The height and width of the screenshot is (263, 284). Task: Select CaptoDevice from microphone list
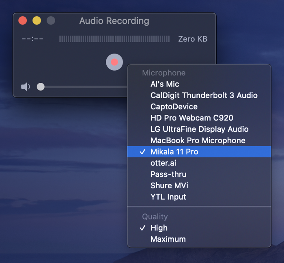pos(174,107)
